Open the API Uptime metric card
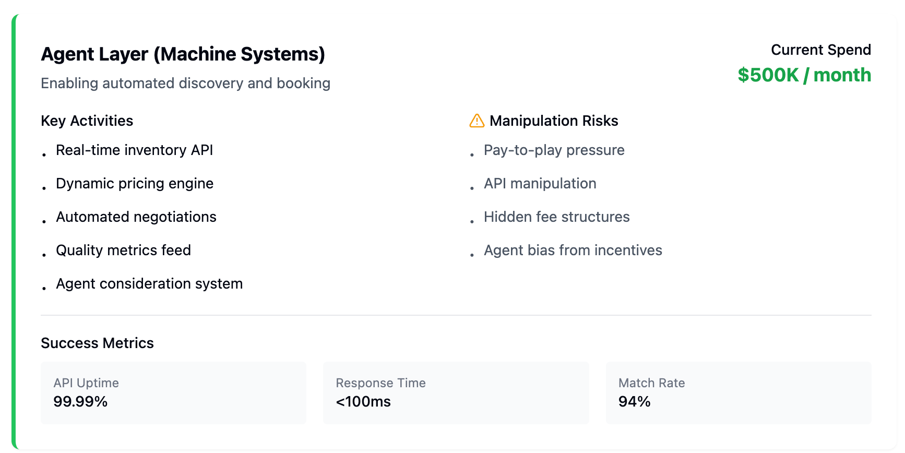Screen dimensions: 905x453 pos(174,393)
